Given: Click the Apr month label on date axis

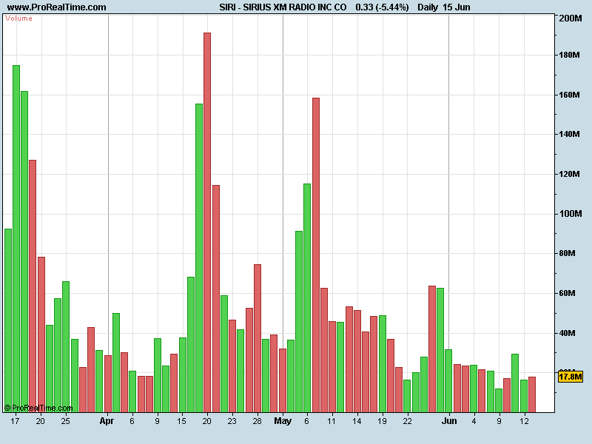Looking at the screenshot, I should 107,421.
